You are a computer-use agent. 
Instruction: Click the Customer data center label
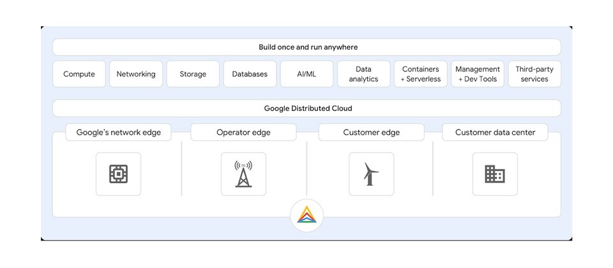495,132
